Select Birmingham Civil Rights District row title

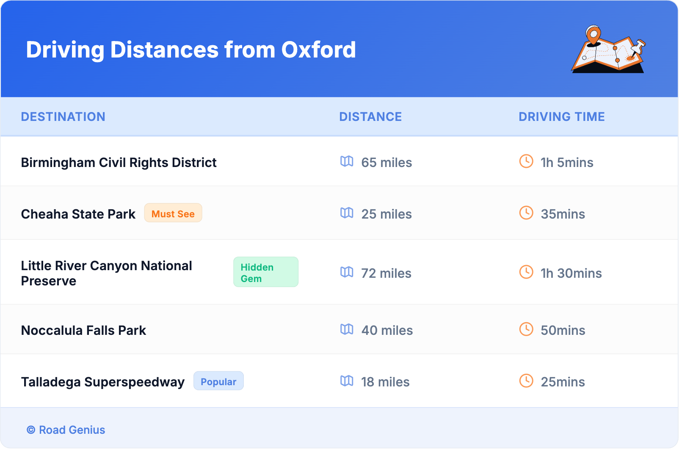click(119, 163)
